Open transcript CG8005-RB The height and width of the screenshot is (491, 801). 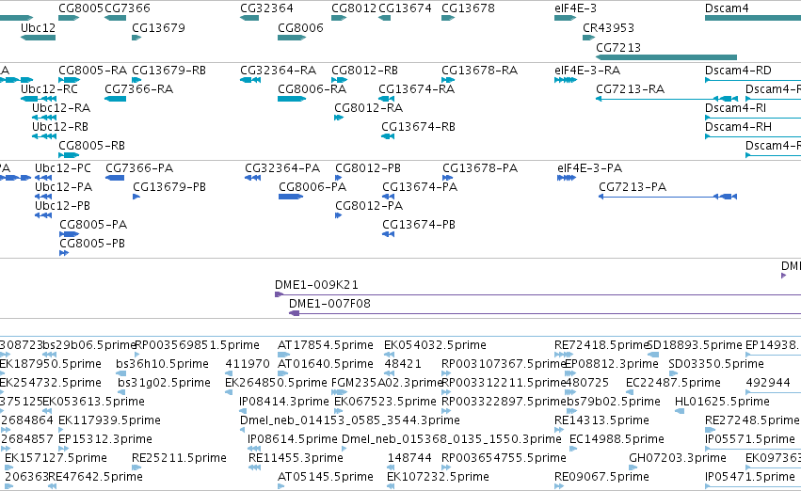tap(69, 155)
